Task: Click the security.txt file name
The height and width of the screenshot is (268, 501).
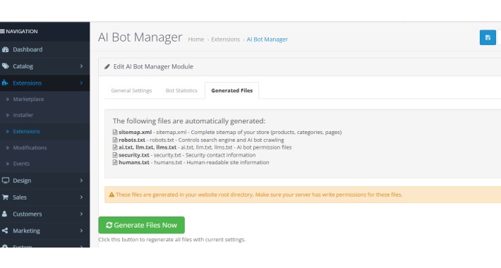Action: point(134,155)
